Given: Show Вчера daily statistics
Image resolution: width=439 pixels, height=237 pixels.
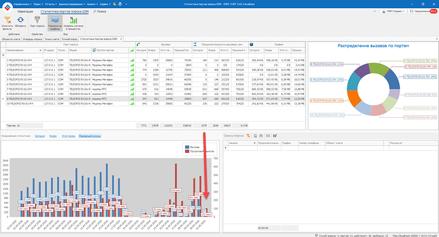Looking at the screenshot, I should [53, 136].
